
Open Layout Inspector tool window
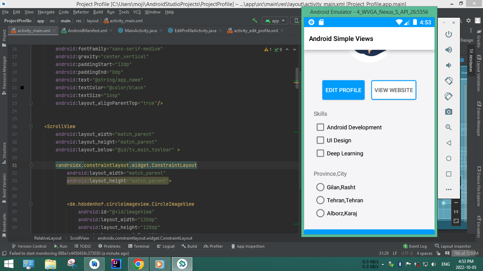coord(453,246)
